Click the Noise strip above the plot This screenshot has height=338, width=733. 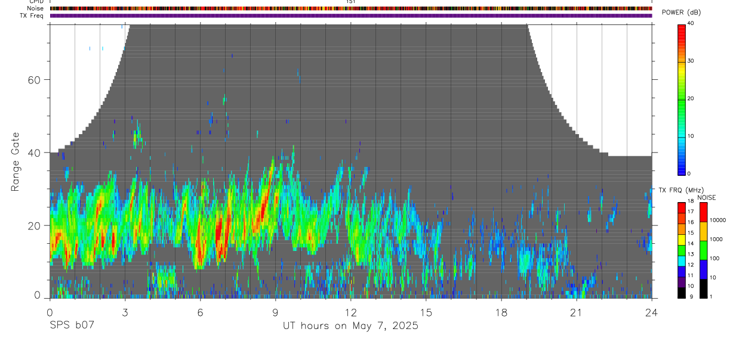[351, 8]
